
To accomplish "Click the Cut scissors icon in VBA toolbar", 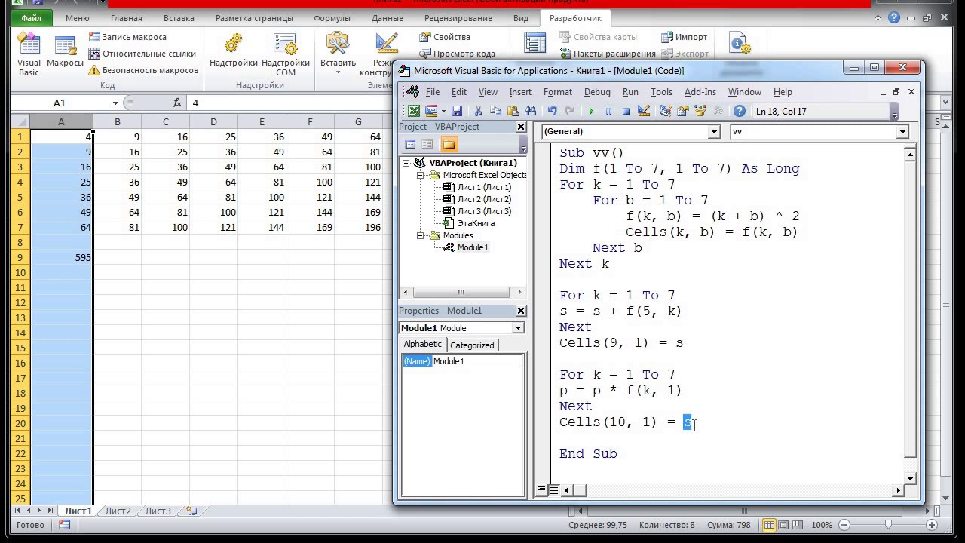I will click(478, 111).
